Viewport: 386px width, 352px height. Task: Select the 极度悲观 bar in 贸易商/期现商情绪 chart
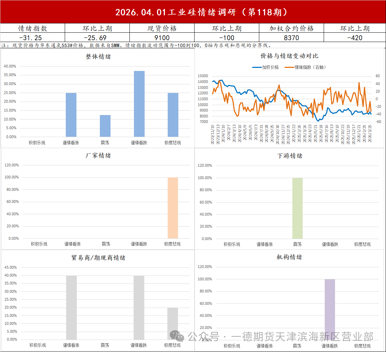(x=173, y=323)
